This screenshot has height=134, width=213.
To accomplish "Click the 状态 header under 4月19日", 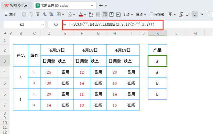I will (131, 61).
